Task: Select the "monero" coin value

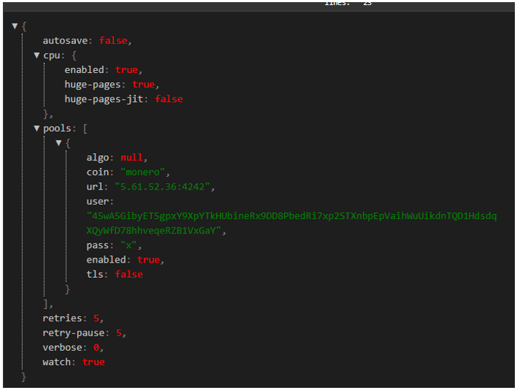Action: 142,172
